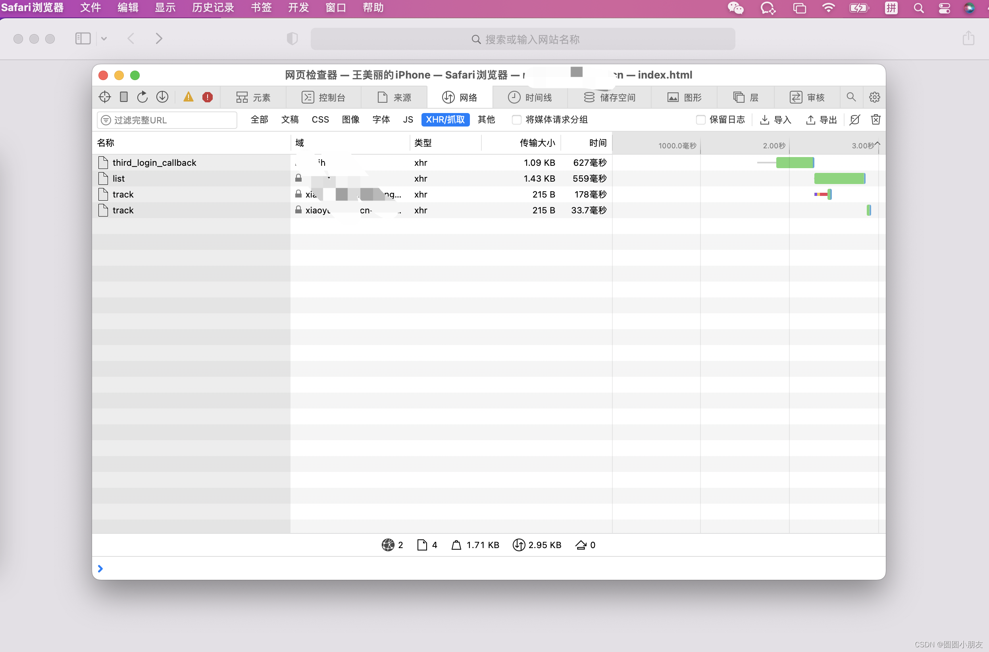The height and width of the screenshot is (652, 989).
Task: Click the download web archive icon
Action: tap(162, 97)
